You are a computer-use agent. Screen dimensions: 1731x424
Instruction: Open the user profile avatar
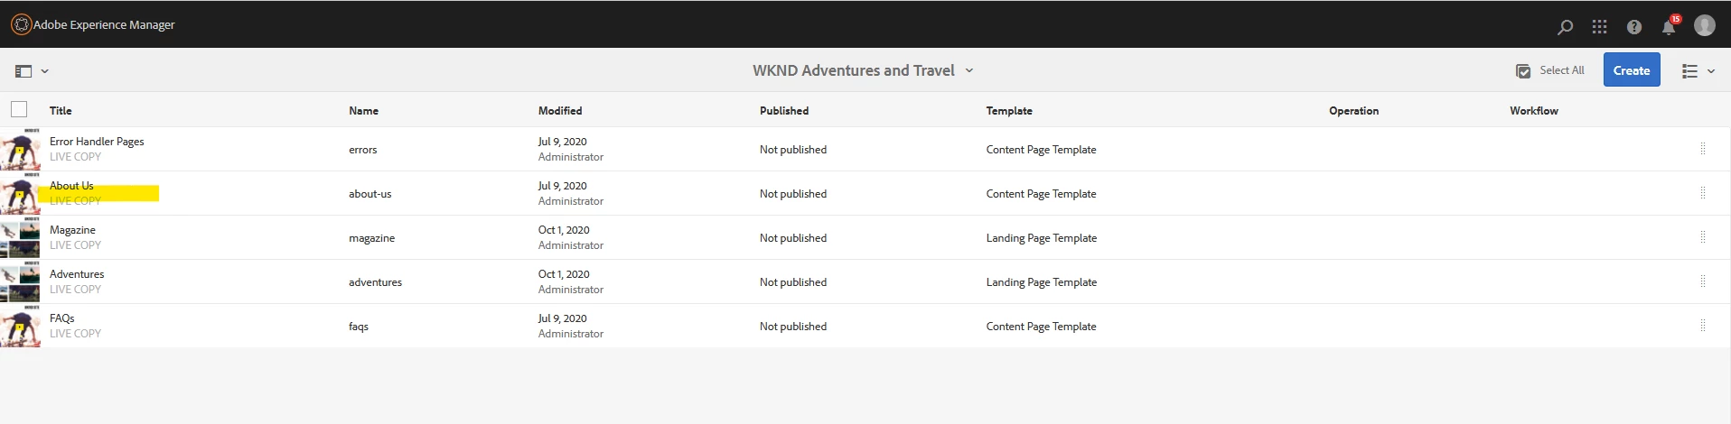pyautogui.click(x=1704, y=25)
